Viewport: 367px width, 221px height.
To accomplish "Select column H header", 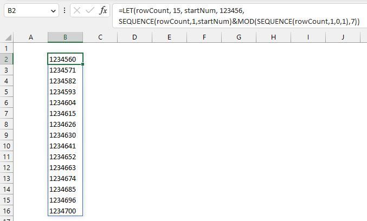I will [x=273, y=37].
